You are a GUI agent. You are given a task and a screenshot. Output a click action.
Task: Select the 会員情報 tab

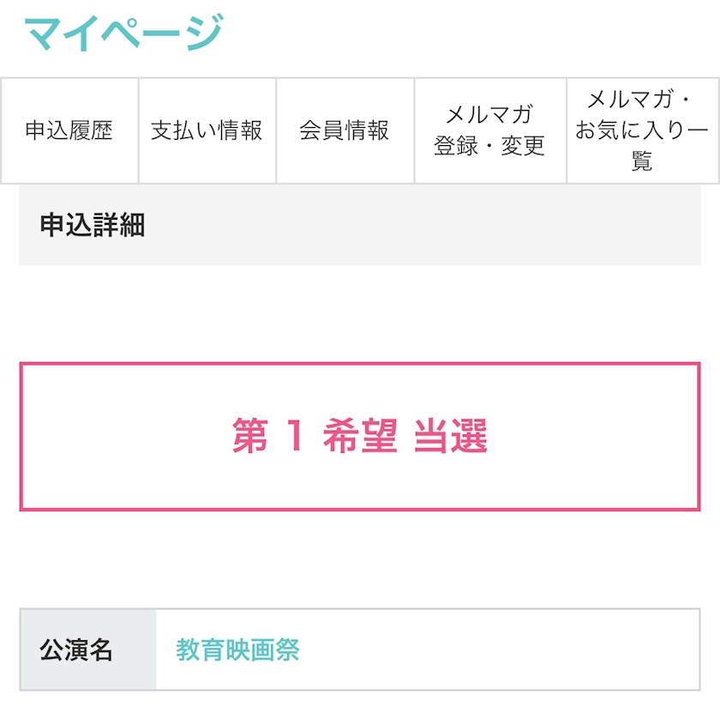(345, 131)
